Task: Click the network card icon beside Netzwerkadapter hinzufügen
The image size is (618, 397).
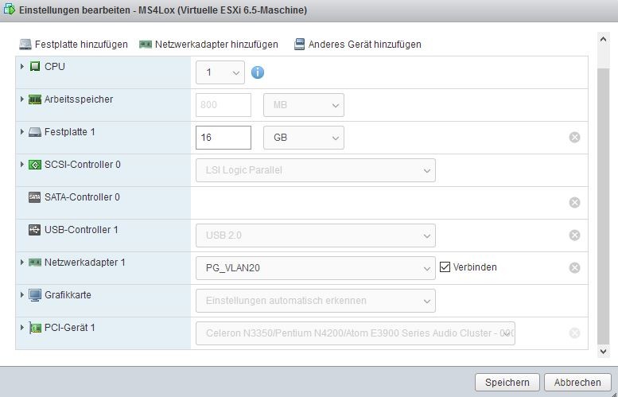Action: point(146,44)
